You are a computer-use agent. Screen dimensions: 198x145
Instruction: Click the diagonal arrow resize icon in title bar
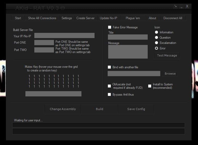tap(175, 6)
